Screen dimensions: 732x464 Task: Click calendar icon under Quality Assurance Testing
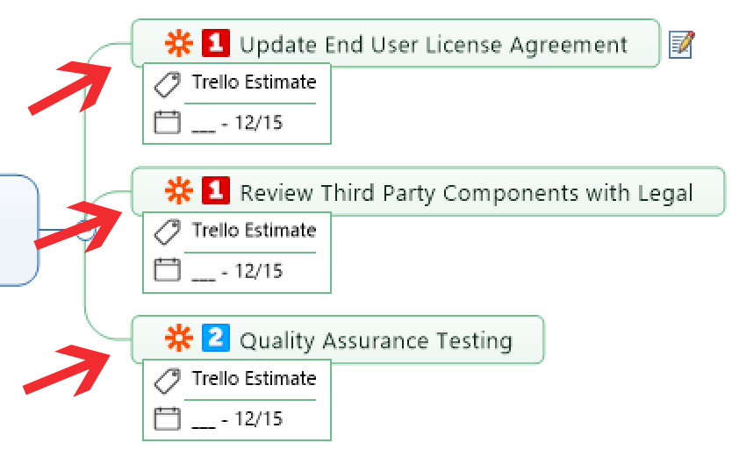(x=167, y=418)
